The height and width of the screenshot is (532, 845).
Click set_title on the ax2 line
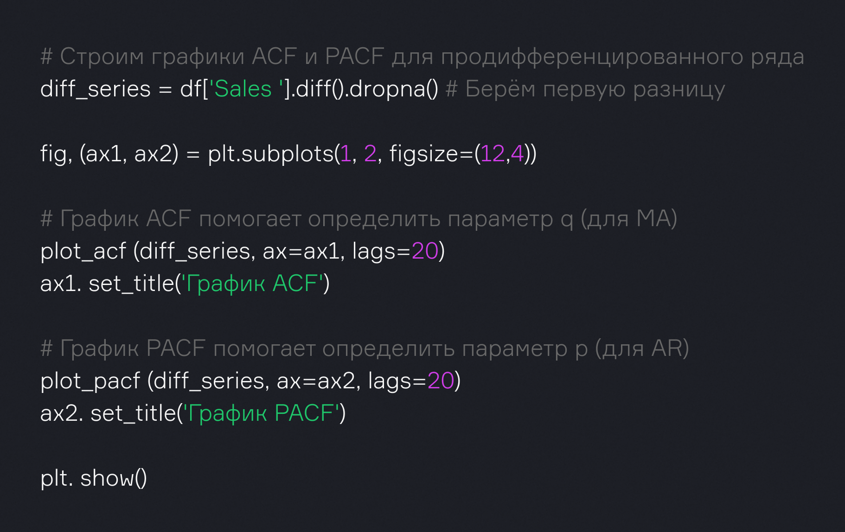tap(133, 413)
